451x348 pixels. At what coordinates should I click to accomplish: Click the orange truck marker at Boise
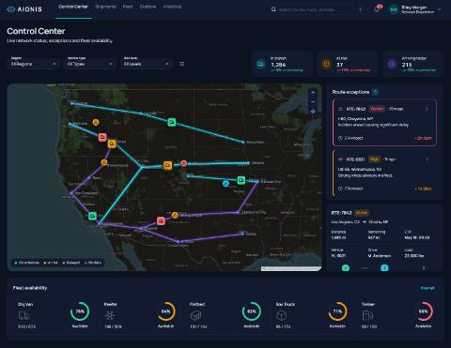click(x=112, y=144)
